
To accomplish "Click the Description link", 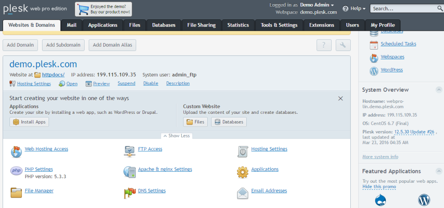I will tap(178, 84).
